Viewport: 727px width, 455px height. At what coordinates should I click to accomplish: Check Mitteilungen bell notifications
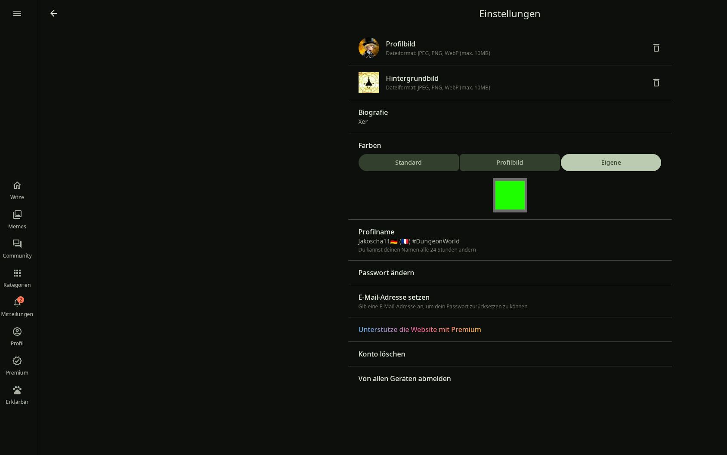pos(17,307)
